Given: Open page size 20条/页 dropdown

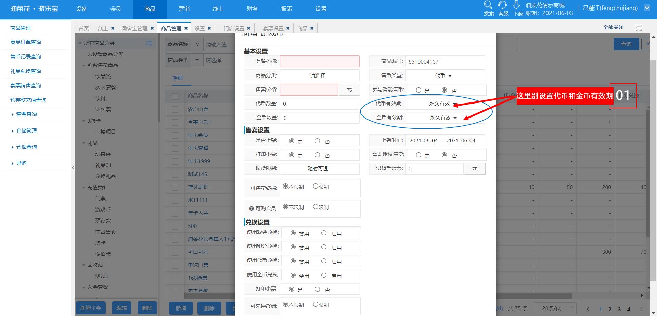Looking at the screenshot, I should 555,308.
